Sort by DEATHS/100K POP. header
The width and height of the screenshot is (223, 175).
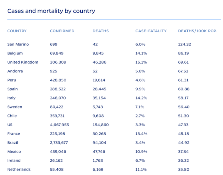197,31
